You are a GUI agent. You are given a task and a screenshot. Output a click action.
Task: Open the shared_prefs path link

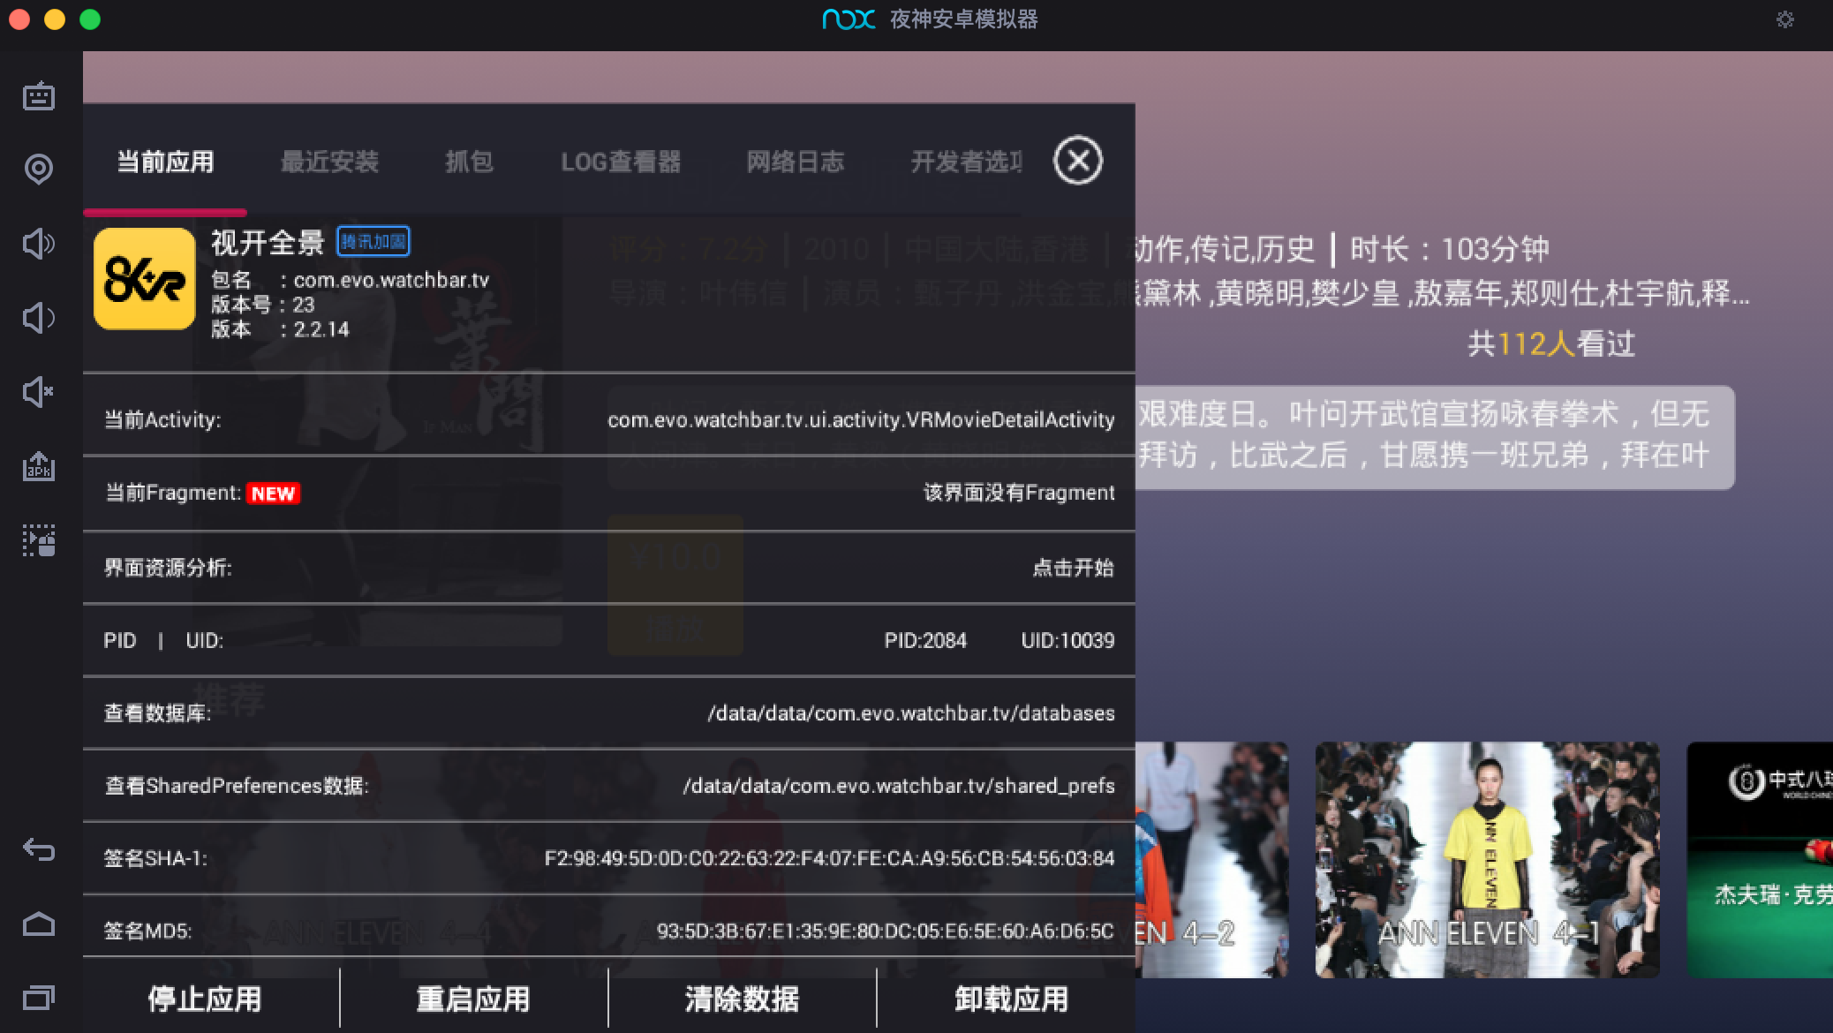(x=899, y=786)
